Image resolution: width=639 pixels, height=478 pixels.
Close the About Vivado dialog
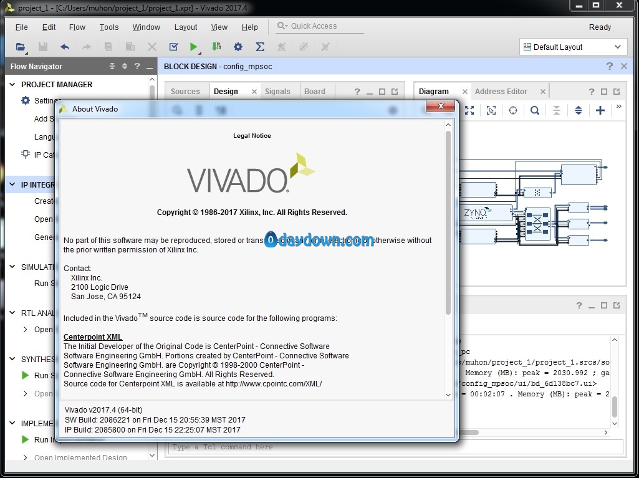click(x=440, y=106)
